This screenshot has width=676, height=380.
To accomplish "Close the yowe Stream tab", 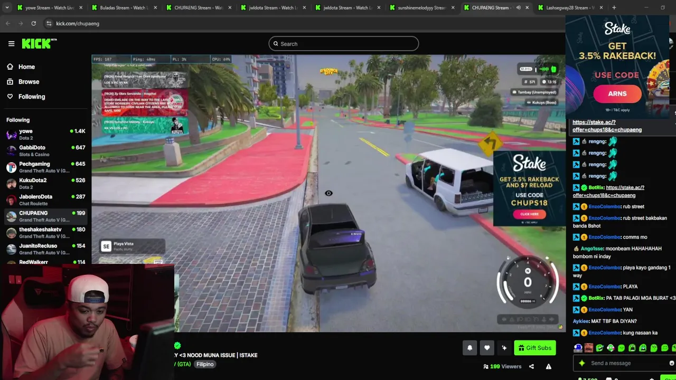I will [x=80, y=7].
